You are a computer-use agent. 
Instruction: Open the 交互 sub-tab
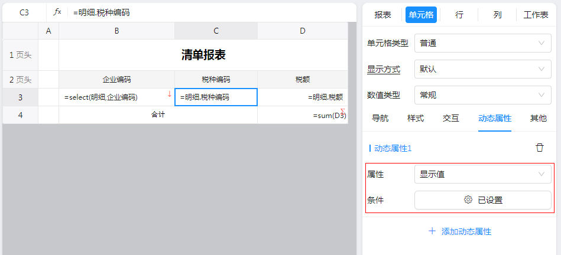[x=451, y=118]
